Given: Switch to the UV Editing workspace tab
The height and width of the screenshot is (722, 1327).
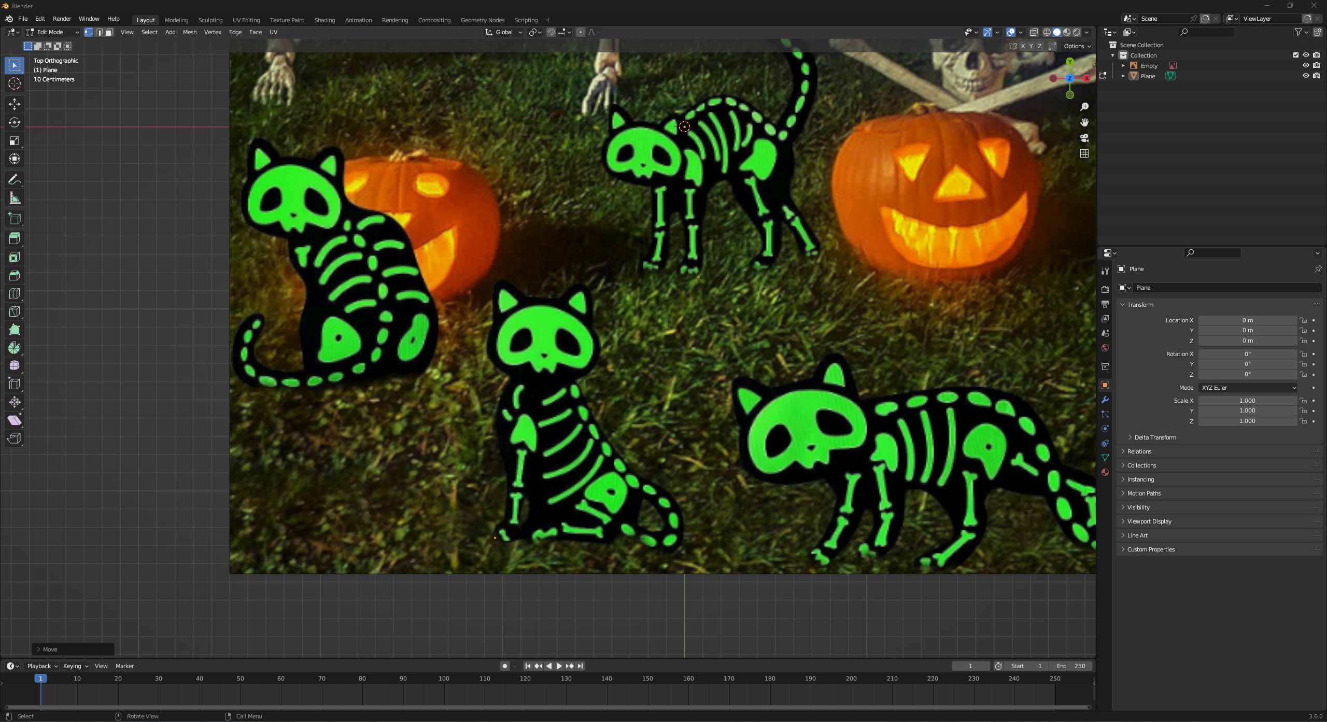Looking at the screenshot, I should coord(246,20).
